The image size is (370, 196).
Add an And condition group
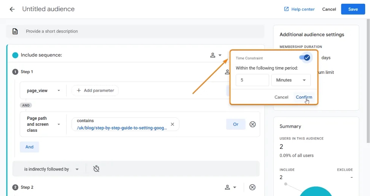[x=29, y=147]
